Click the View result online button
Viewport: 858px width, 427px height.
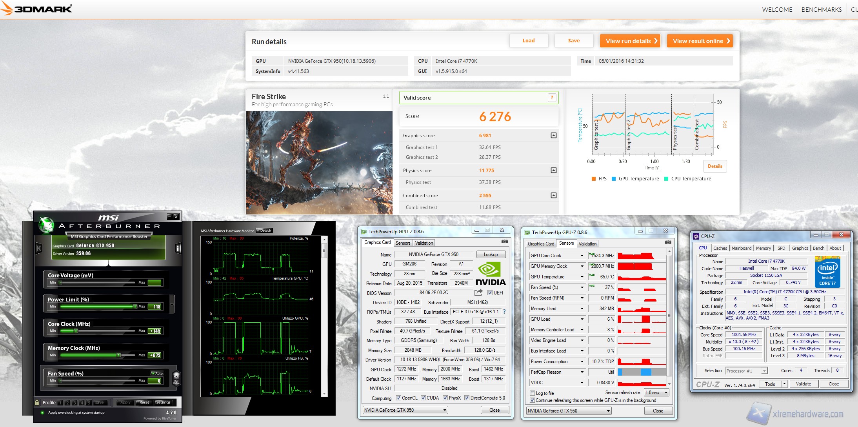[x=700, y=41]
